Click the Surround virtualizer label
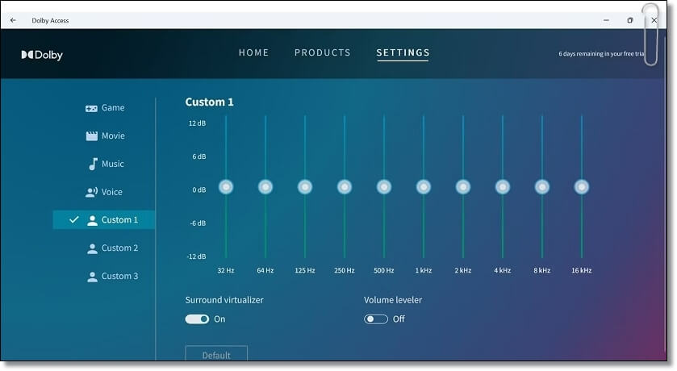Screen dimensions: 677x371 [224, 300]
